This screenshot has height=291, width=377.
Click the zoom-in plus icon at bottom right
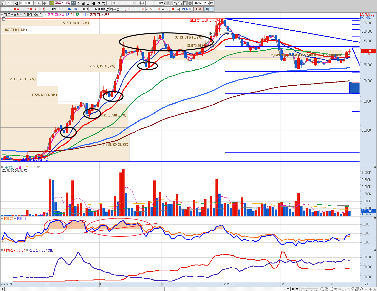click(x=370, y=289)
